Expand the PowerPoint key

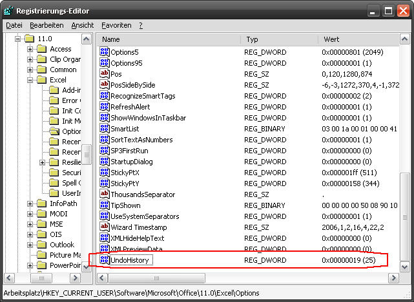(x=30, y=265)
